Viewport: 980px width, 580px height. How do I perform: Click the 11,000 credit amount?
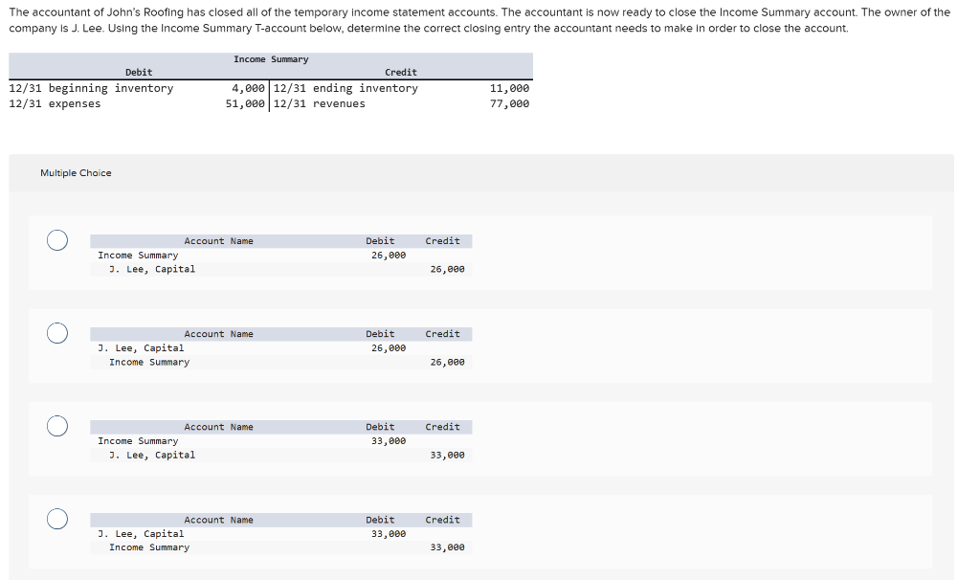click(x=509, y=88)
